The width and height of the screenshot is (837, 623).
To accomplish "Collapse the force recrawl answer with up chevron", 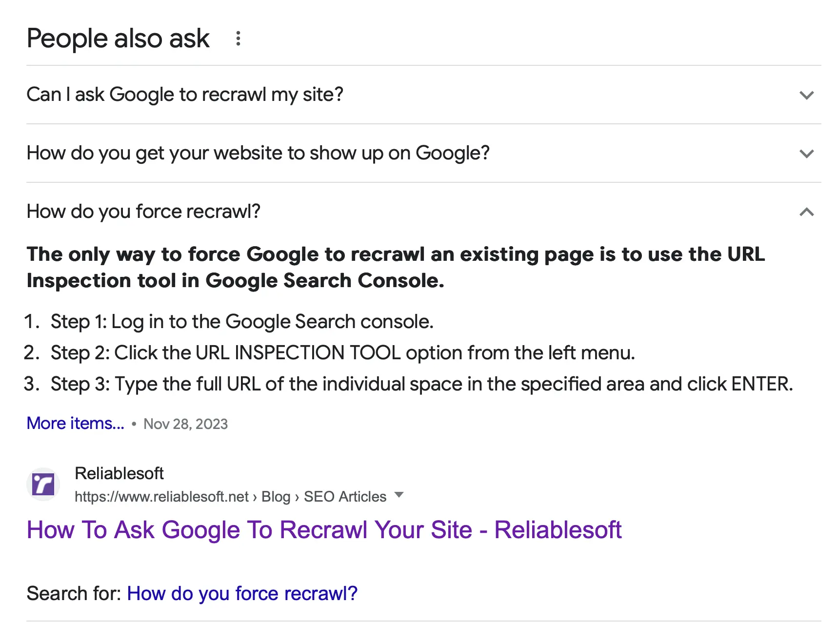I will tap(807, 212).
